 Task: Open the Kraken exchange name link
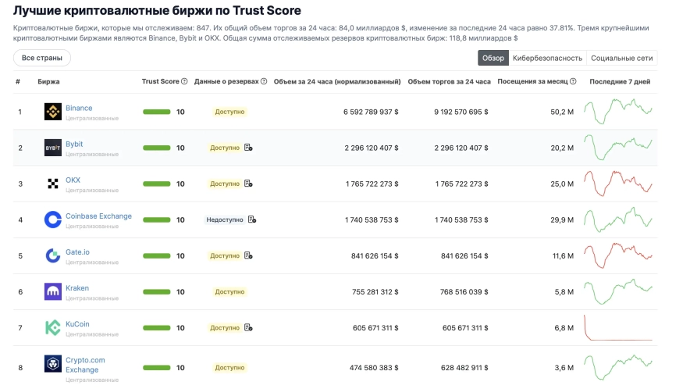[x=77, y=287]
